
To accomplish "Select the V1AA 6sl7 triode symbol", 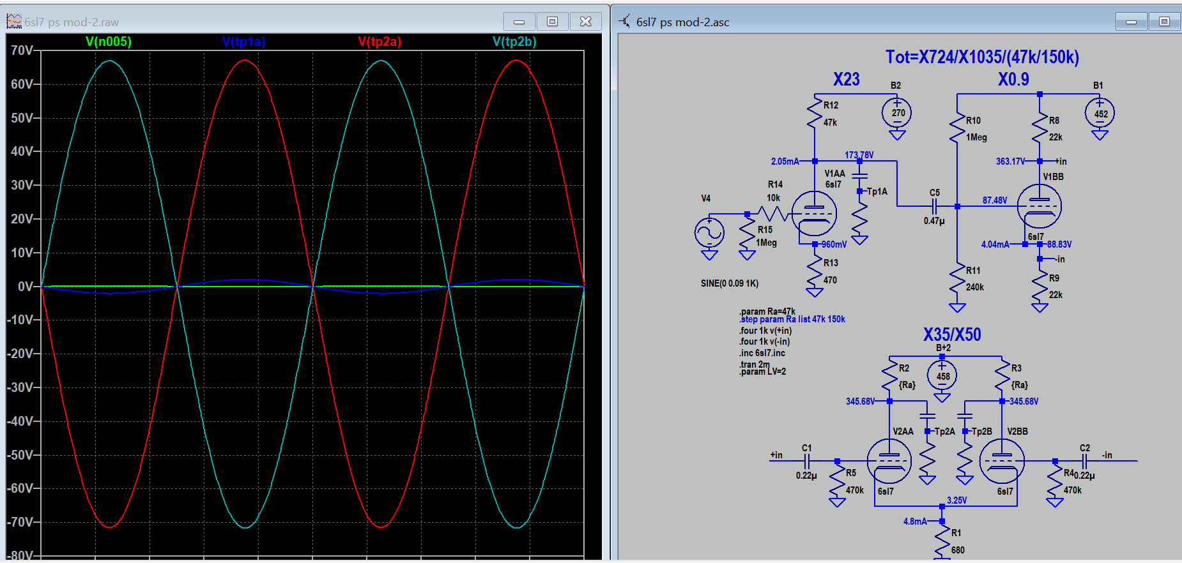I will pyautogui.click(x=814, y=214).
